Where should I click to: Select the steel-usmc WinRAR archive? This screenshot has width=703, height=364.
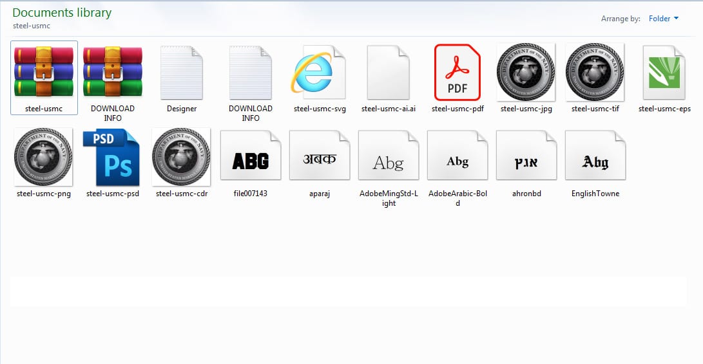pyautogui.click(x=44, y=72)
